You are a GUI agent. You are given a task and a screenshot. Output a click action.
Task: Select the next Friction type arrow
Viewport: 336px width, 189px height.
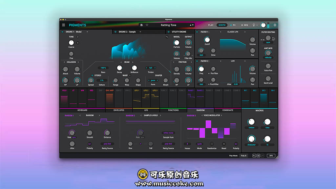click(191, 62)
